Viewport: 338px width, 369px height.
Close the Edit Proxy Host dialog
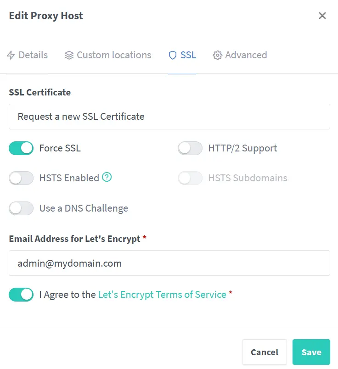tap(322, 16)
